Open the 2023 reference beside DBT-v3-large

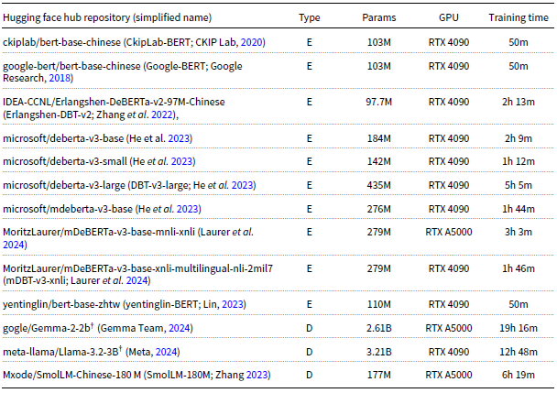pos(242,185)
